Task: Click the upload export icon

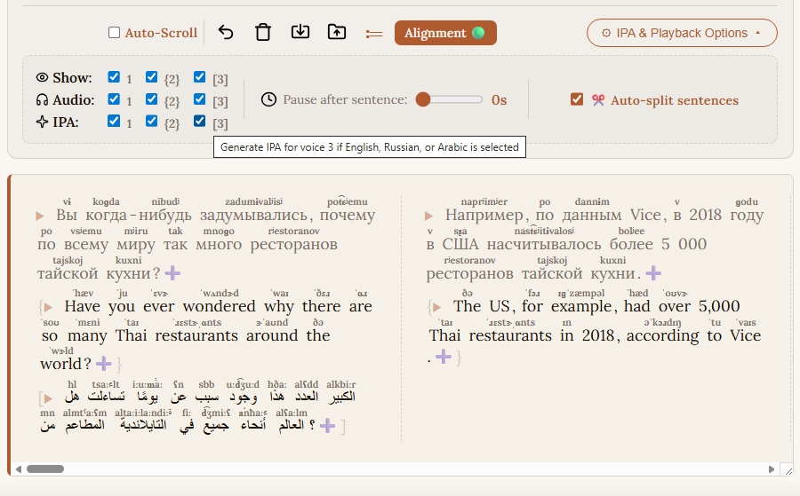Action: coord(337,32)
